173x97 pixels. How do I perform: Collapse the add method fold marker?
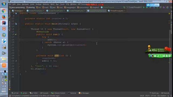pos(19,56)
